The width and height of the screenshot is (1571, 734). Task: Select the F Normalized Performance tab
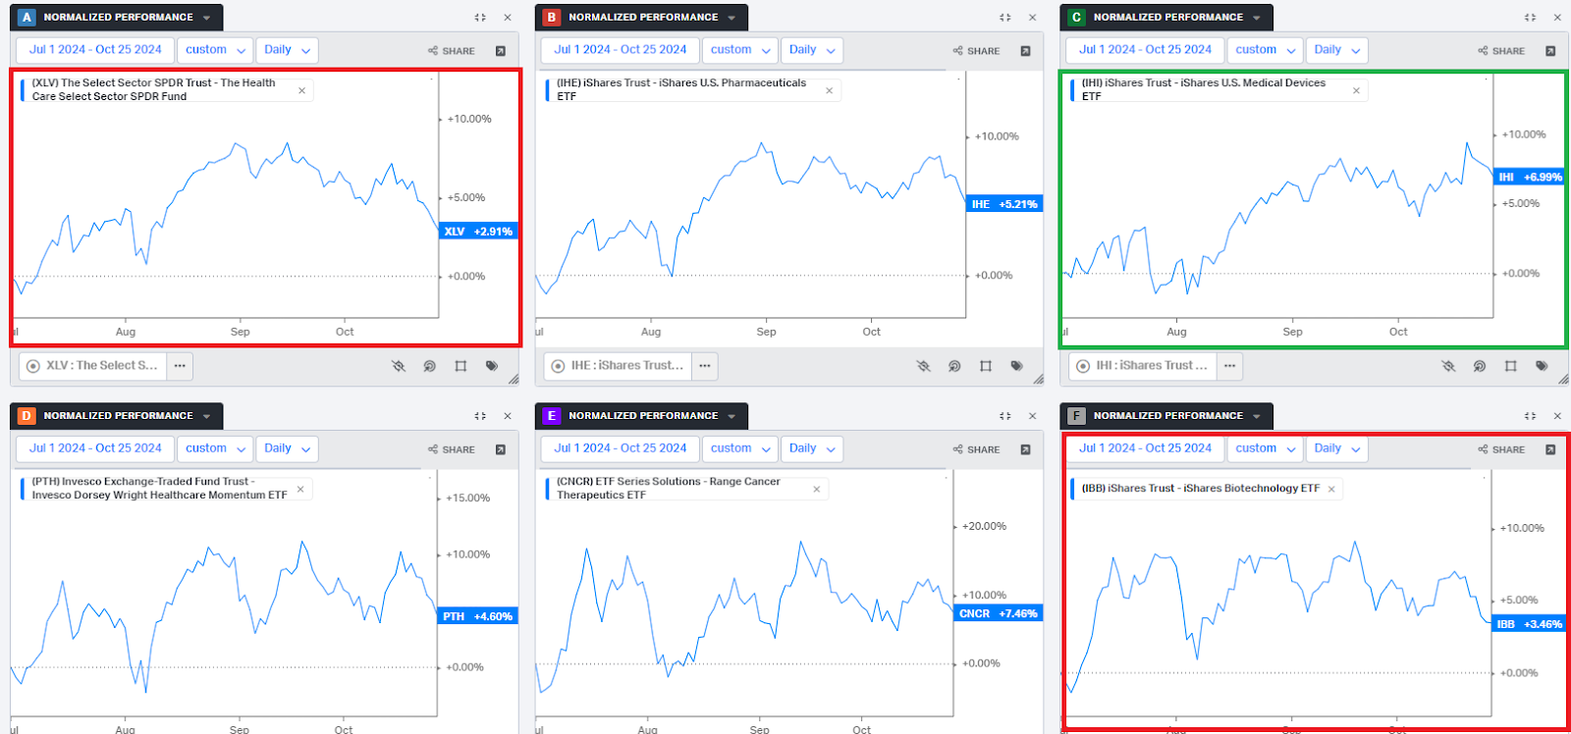tap(1167, 416)
